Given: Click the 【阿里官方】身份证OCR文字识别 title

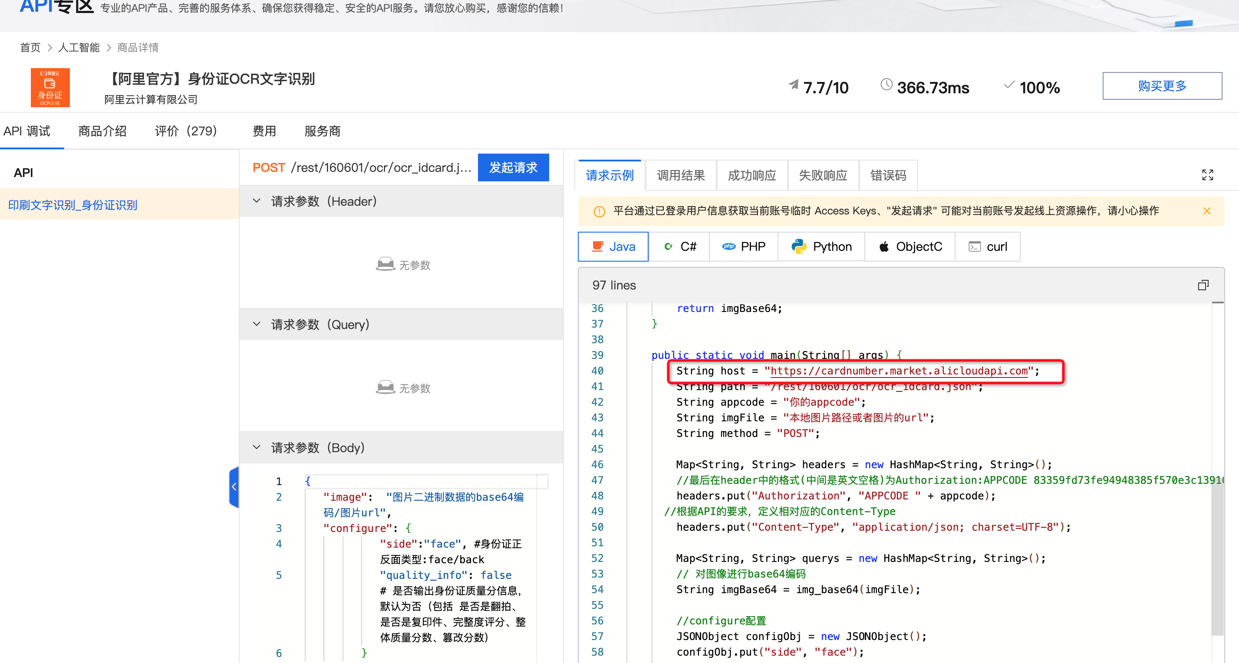Looking at the screenshot, I should pos(210,79).
